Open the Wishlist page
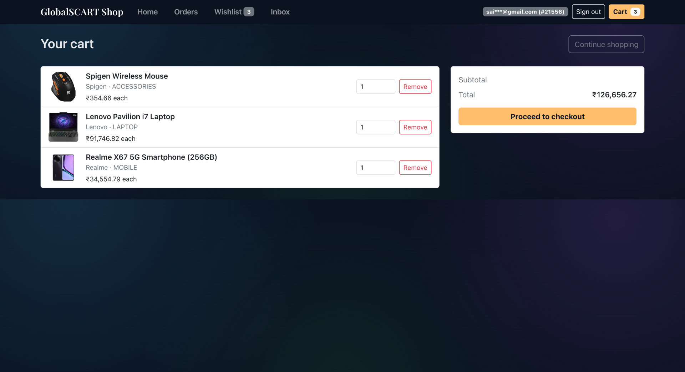This screenshot has width=685, height=372. pyautogui.click(x=234, y=12)
